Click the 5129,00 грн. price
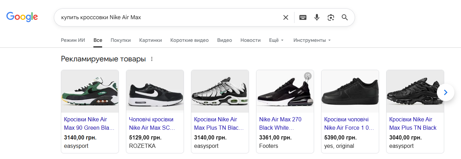 [145, 137]
